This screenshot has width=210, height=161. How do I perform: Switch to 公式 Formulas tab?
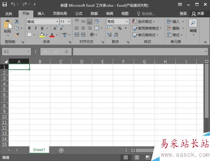79,13
